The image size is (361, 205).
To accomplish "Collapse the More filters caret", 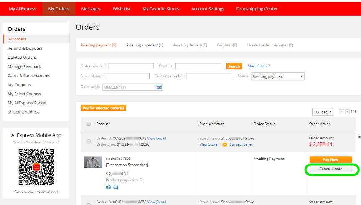I will (x=269, y=66).
